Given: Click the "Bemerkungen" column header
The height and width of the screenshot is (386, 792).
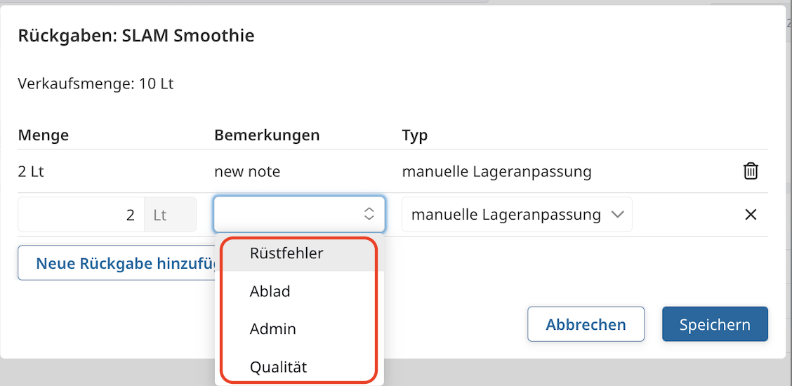Looking at the screenshot, I should coord(267,135).
